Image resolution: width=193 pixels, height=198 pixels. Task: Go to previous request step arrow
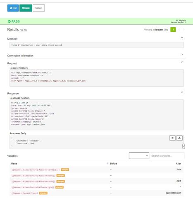point(179,30)
